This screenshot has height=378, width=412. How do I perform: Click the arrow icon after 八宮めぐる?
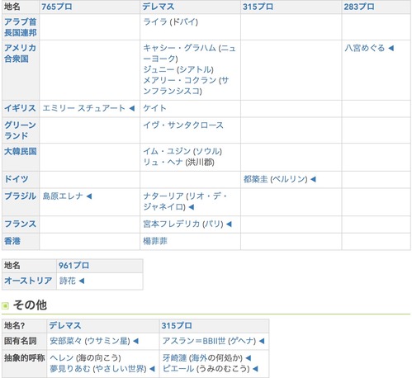pyautogui.click(x=391, y=49)
